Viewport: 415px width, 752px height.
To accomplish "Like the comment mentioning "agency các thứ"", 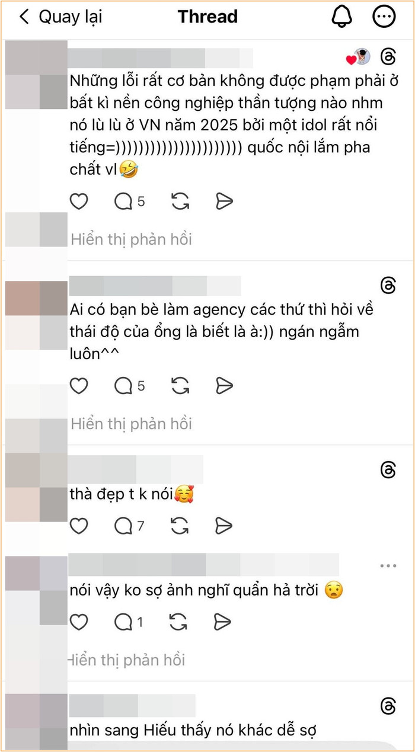I will 79,386.
